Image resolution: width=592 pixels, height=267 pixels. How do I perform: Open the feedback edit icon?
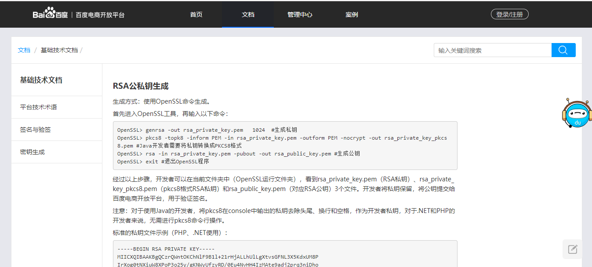(572, 249)
